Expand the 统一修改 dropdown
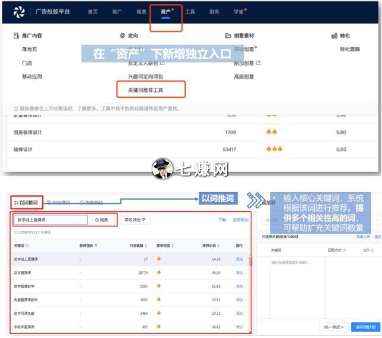The image size is (382, 338). (334, 327)
